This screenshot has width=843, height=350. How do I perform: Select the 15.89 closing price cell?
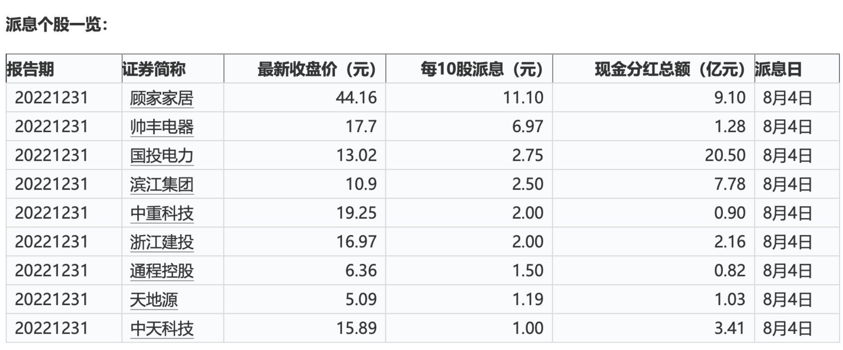point(305,328)
